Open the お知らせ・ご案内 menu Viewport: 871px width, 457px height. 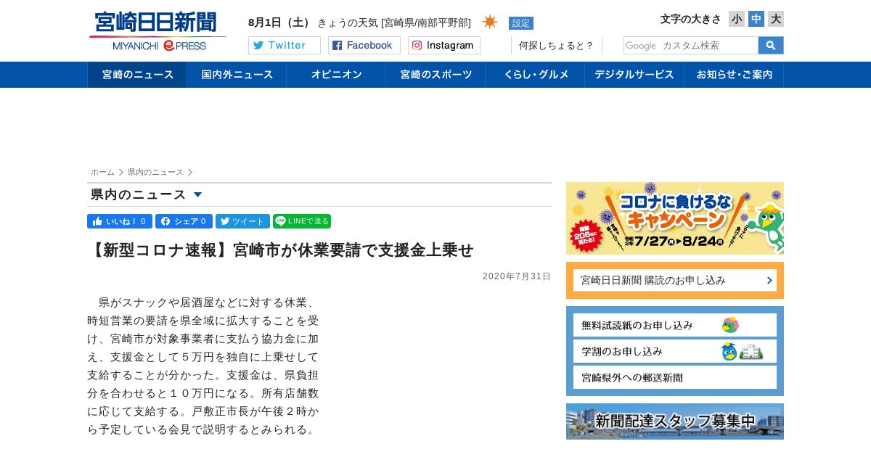pos(734,75)
